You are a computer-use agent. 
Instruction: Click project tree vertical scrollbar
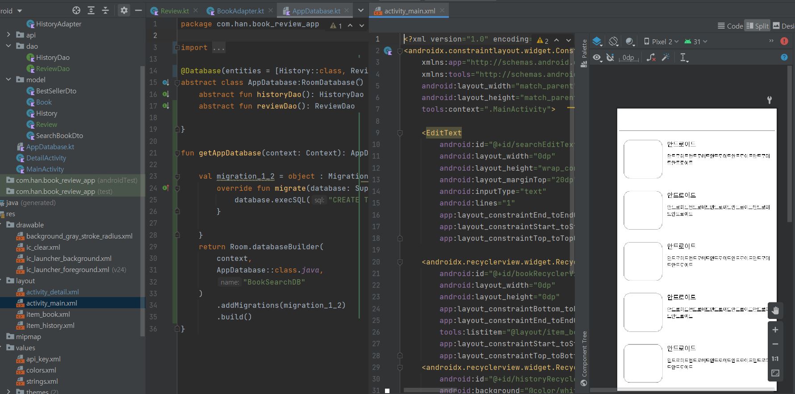point(142,201)
